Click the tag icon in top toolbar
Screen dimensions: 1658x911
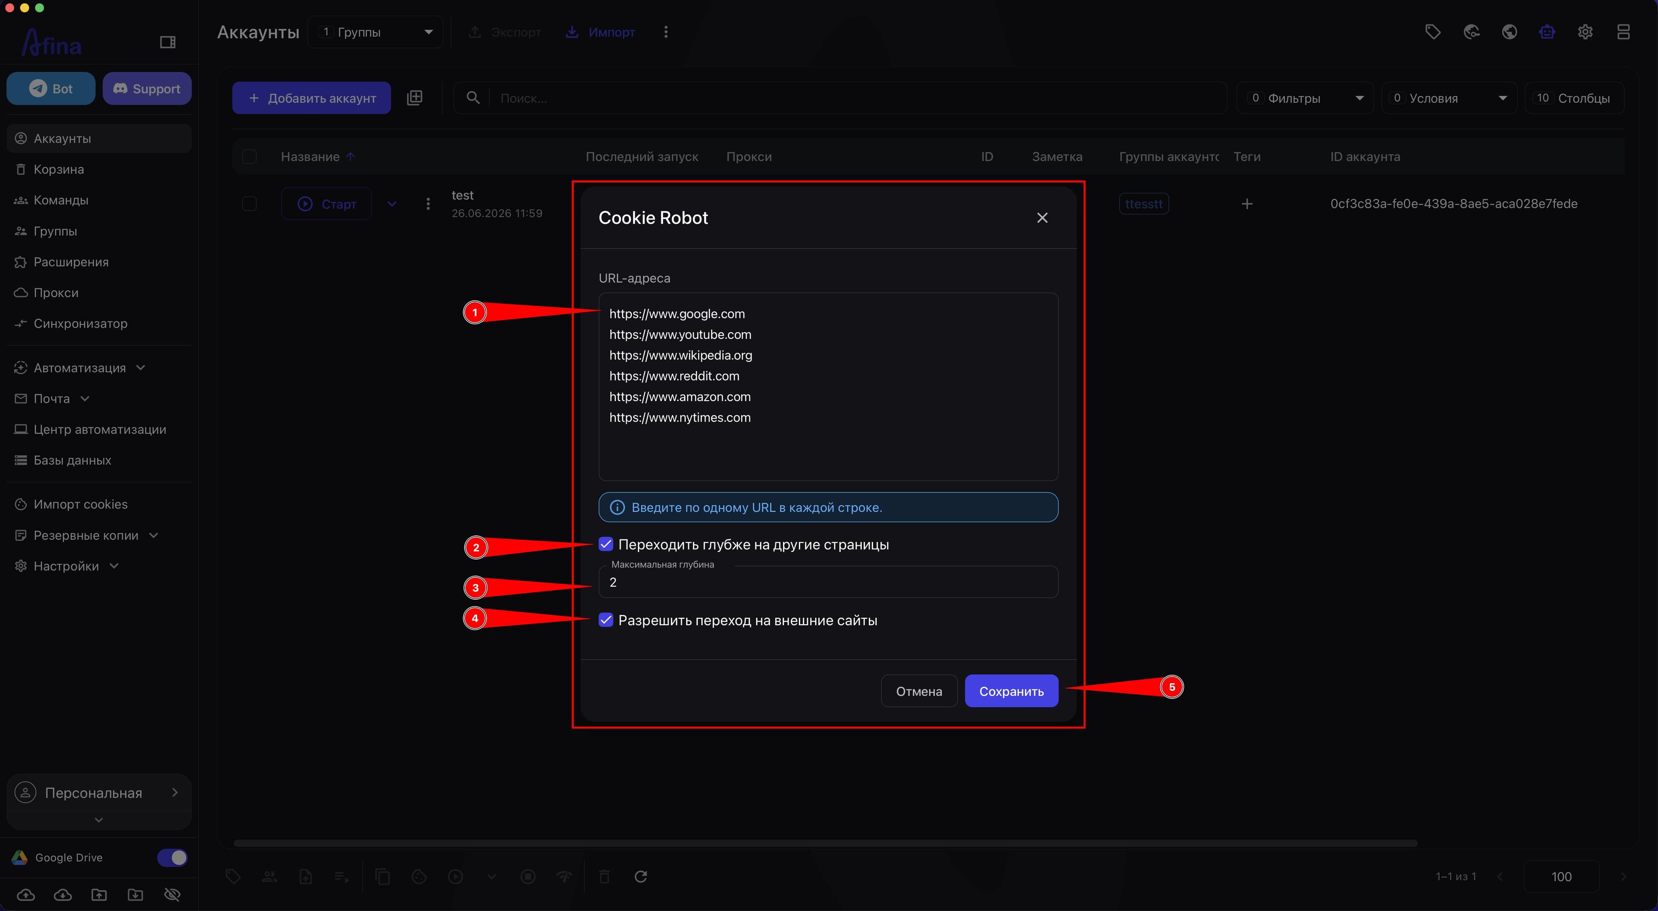click(1433, 32)
